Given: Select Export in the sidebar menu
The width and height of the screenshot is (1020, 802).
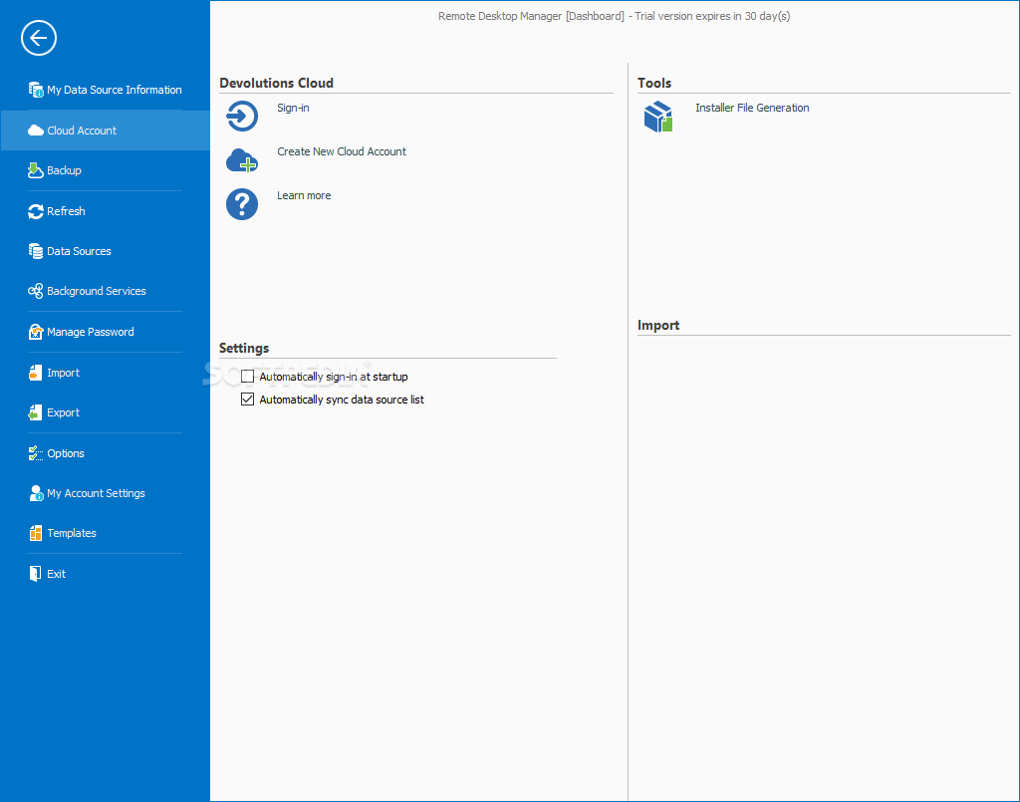Looking at the screenshot, I should pyautogui.click(x=106, y=412).
